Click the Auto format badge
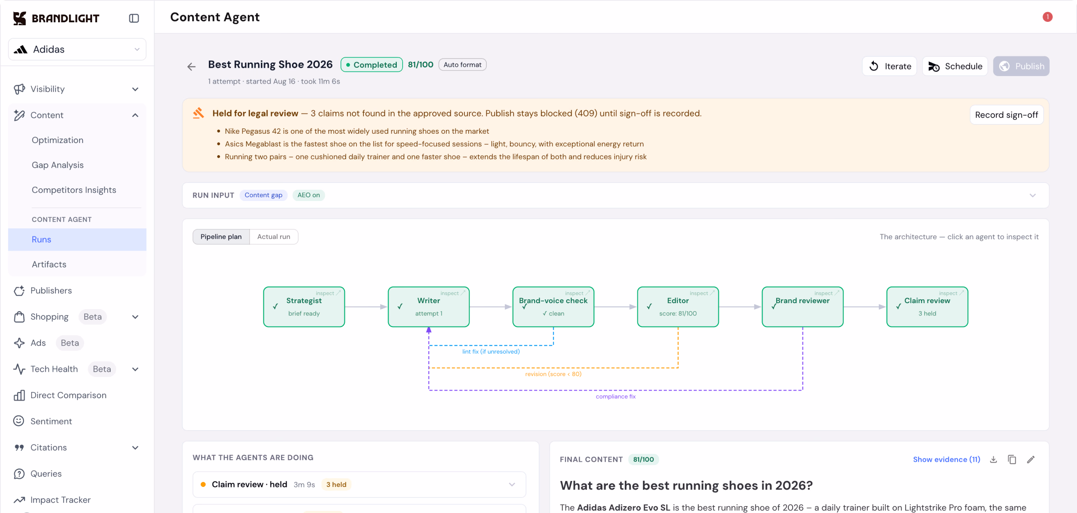 (462, 65)
